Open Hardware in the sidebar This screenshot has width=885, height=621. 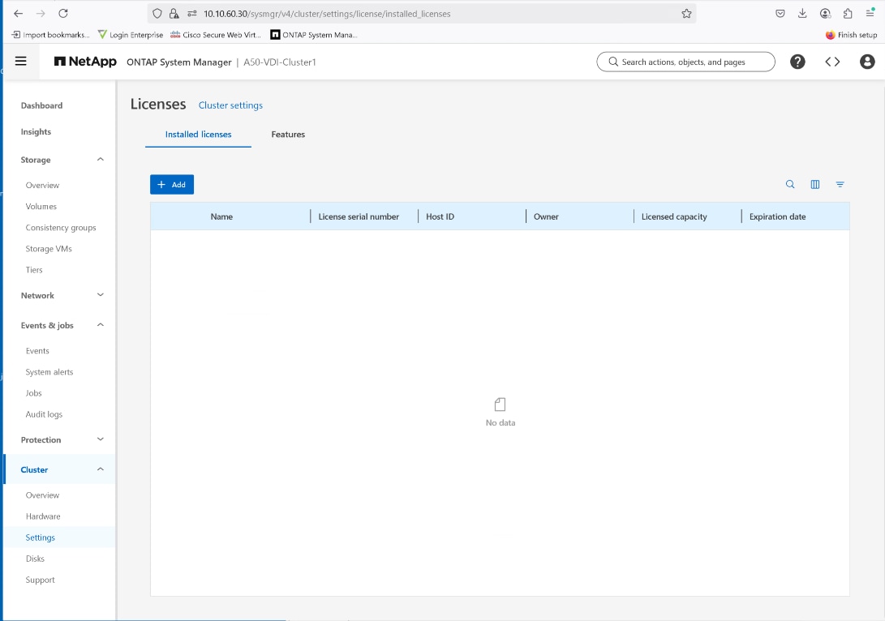43,516
